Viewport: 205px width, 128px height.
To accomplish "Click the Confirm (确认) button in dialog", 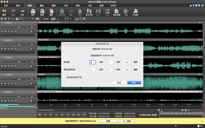I will (134, 83).
